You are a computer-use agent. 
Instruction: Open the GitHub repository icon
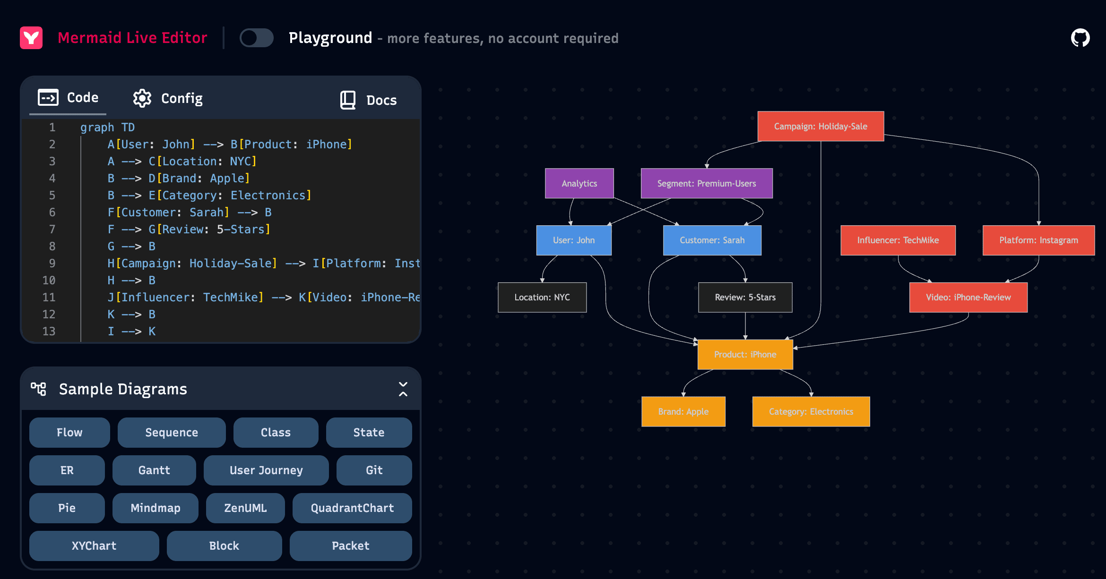(1080, 38)
